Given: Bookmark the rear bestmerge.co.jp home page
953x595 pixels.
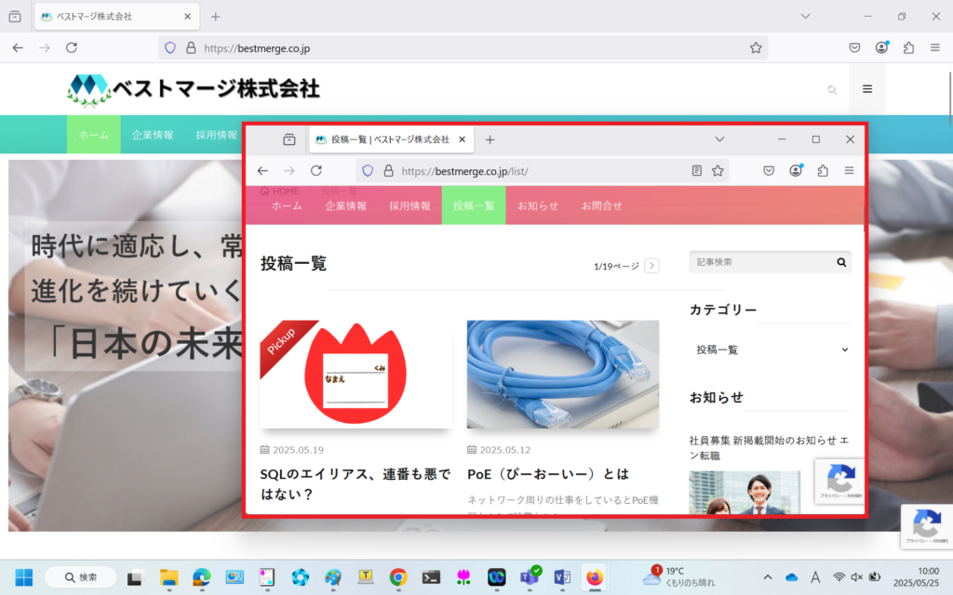Looking at the screenshot, I should click(756, 48).
